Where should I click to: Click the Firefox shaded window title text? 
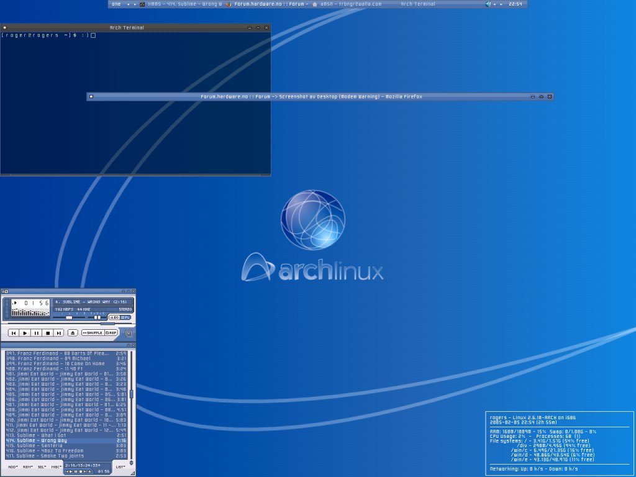pyautogui.click(x=312, y=96)
